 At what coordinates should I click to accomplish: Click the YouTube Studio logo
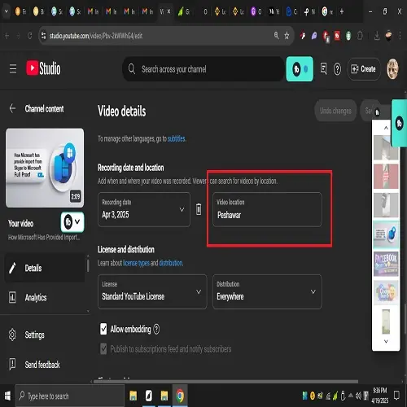click(43, 68)
